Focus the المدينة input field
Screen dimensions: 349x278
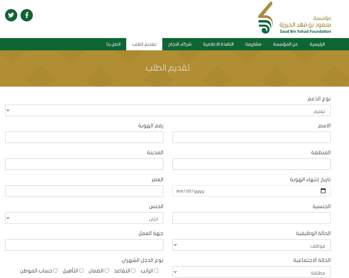tap(84, 164)
